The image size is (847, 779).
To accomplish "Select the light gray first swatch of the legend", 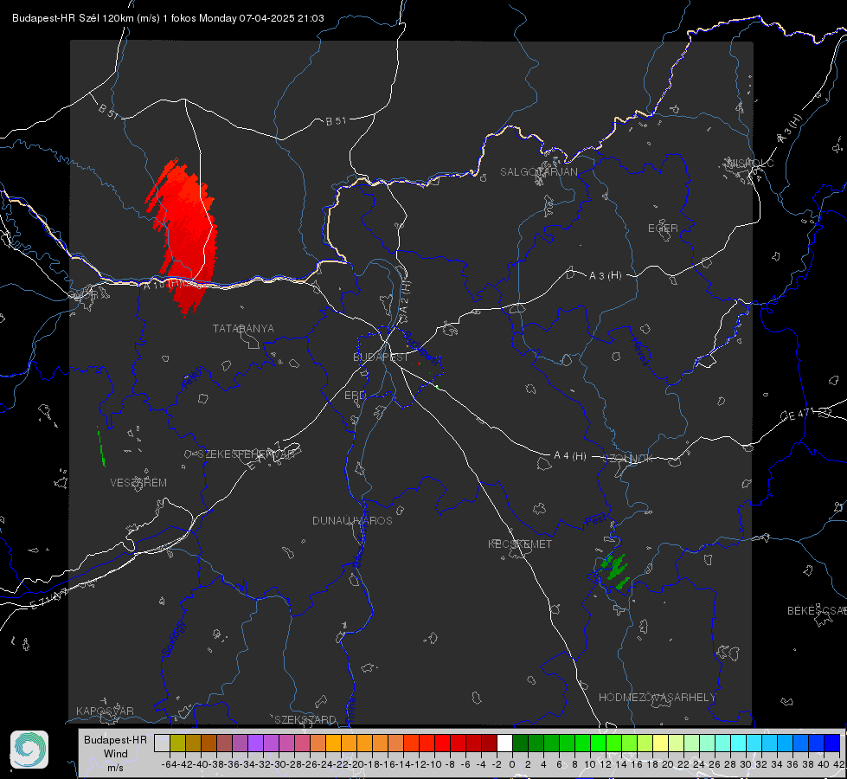I will 162,743.
